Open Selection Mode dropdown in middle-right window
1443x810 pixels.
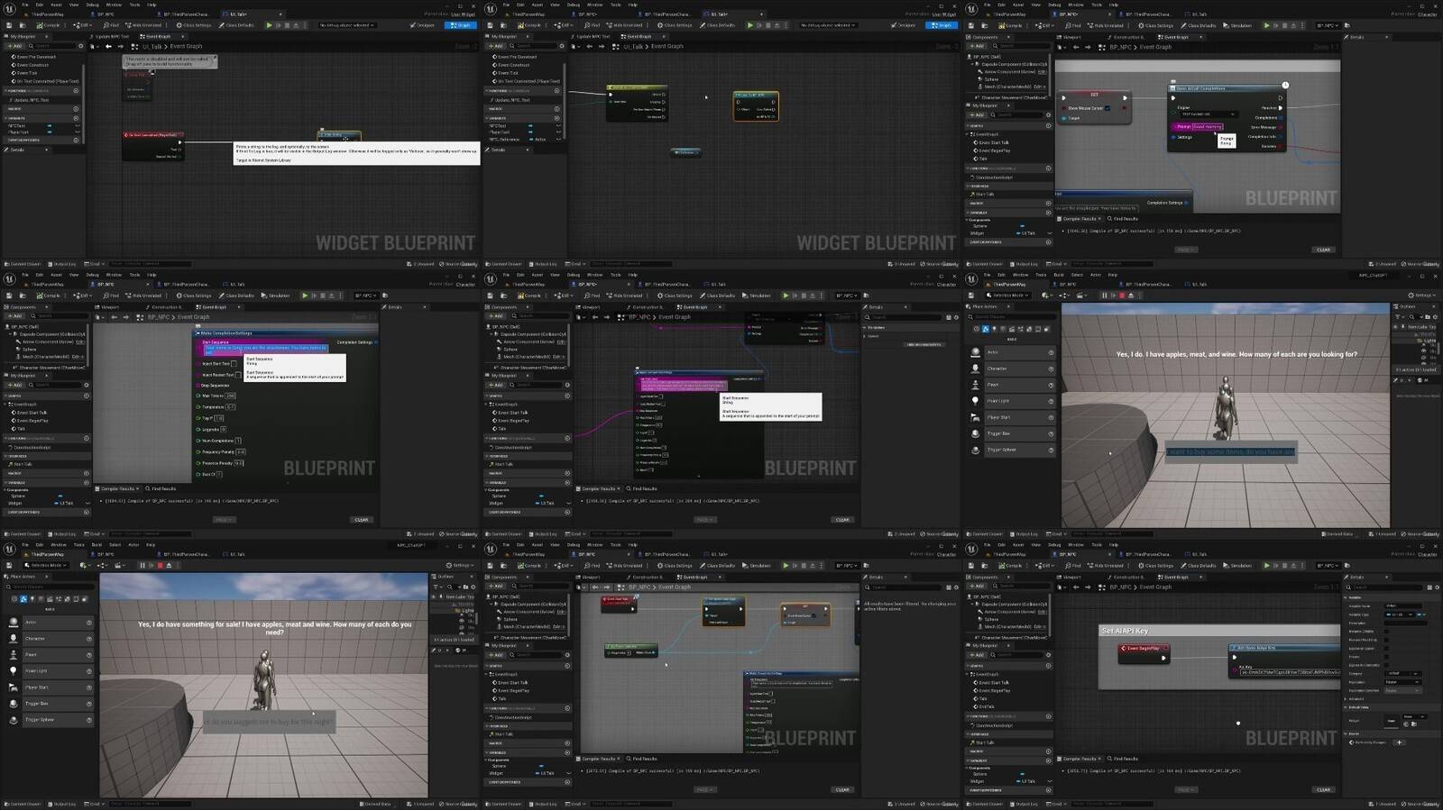click(x=1008, y=296)
